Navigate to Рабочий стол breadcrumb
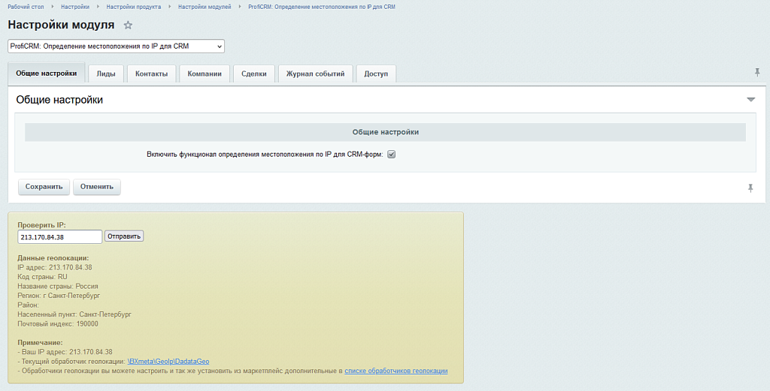The image size is (770, 391). click(x=26, y=7)
